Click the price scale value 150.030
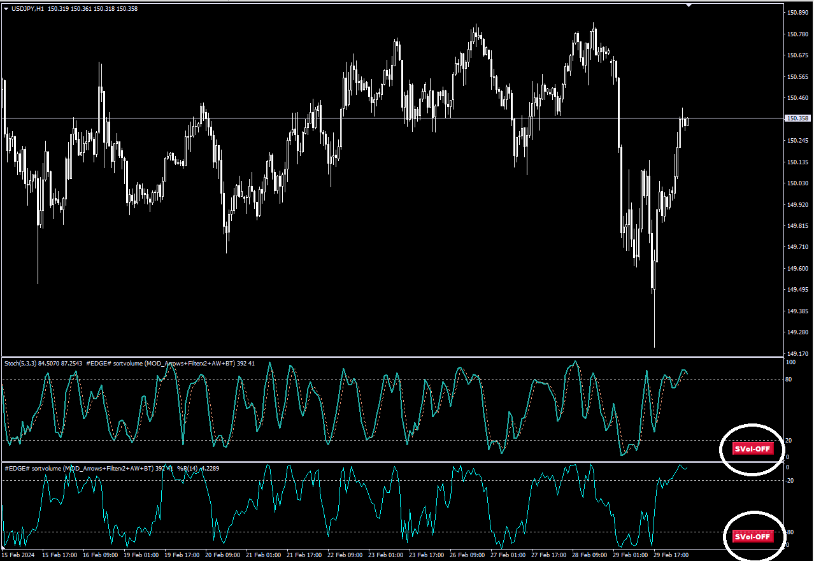814x561 pixels. tap(797, 183)
